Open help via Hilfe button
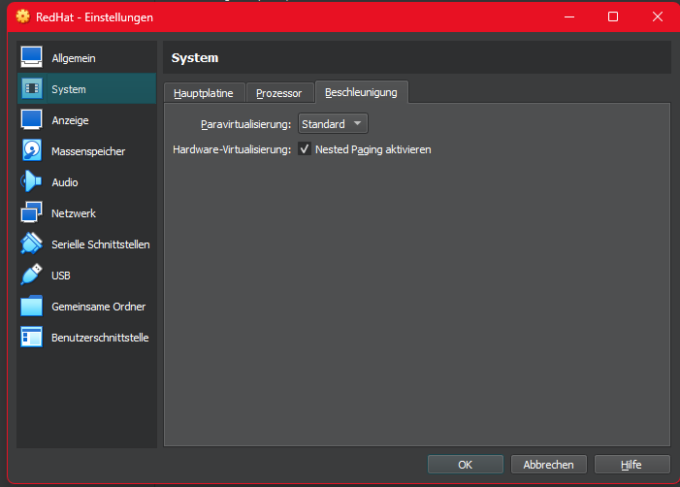The height and width of the screenshot is (487, 680). pyautogui.click(x=631, y=465)
